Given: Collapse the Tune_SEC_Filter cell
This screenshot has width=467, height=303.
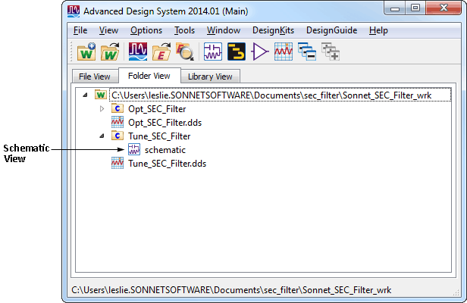Looking at the screenshot, I should (x=102, y=136).
